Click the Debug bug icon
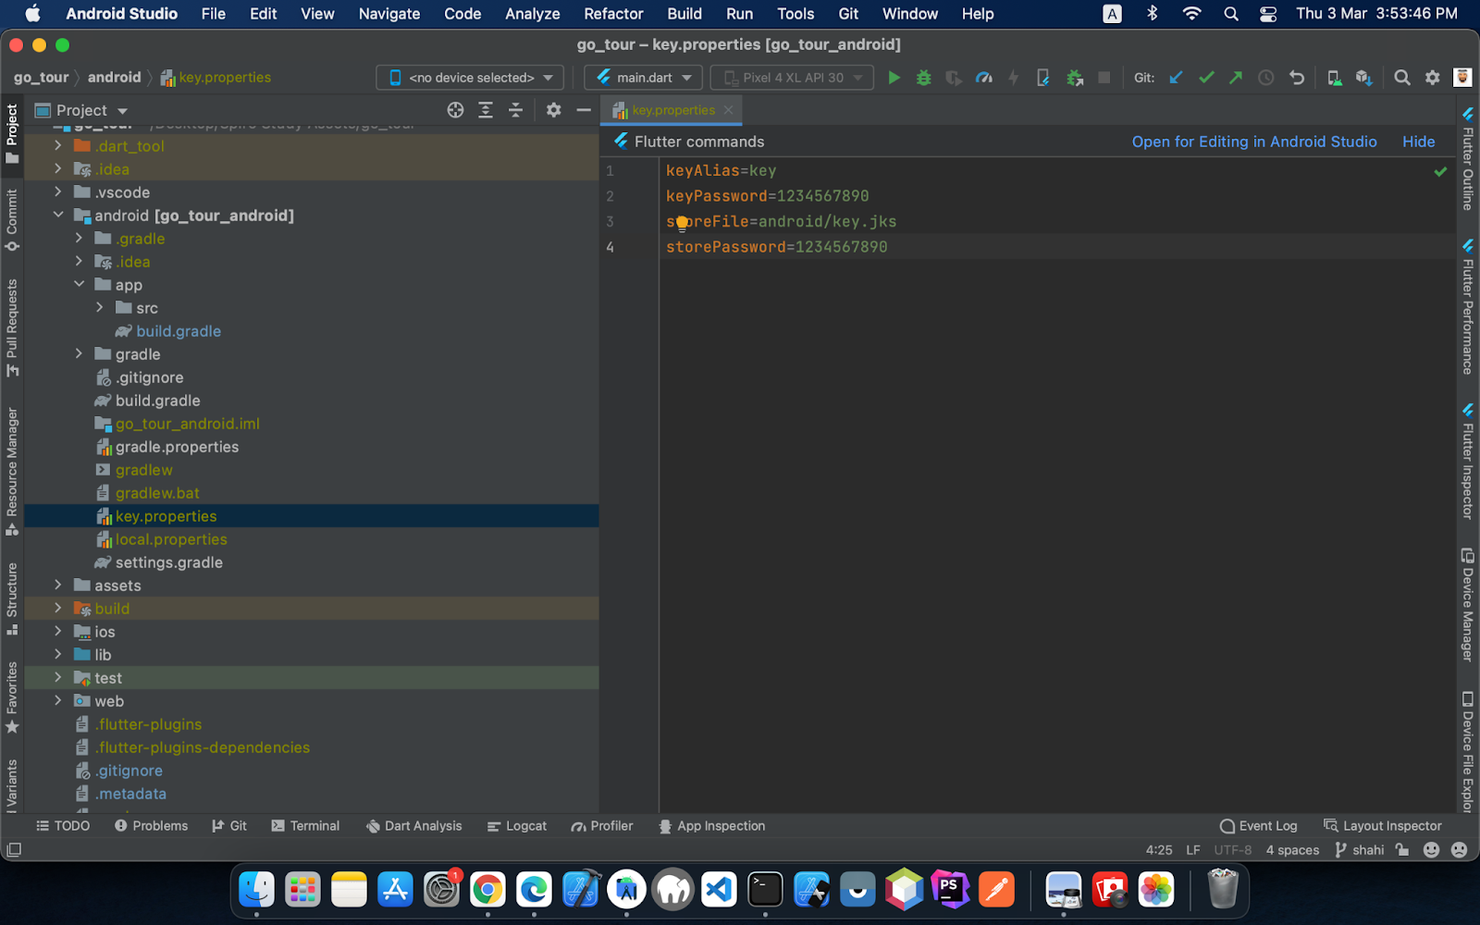1480x925 pixels. tap(923, 78)
